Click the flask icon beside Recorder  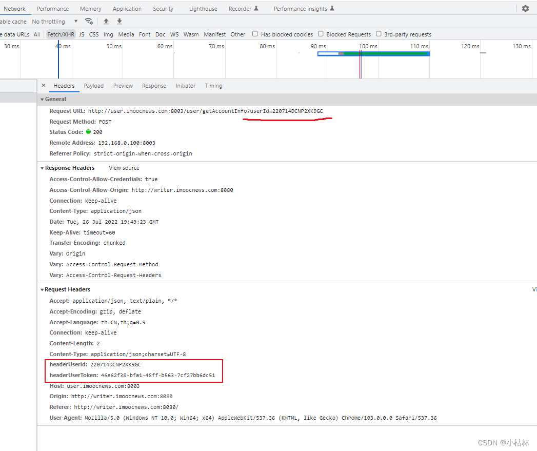click(256, 9)
